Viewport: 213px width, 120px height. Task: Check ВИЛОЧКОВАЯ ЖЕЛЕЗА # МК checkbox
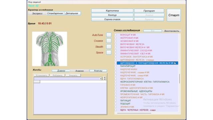coord(116,47)
